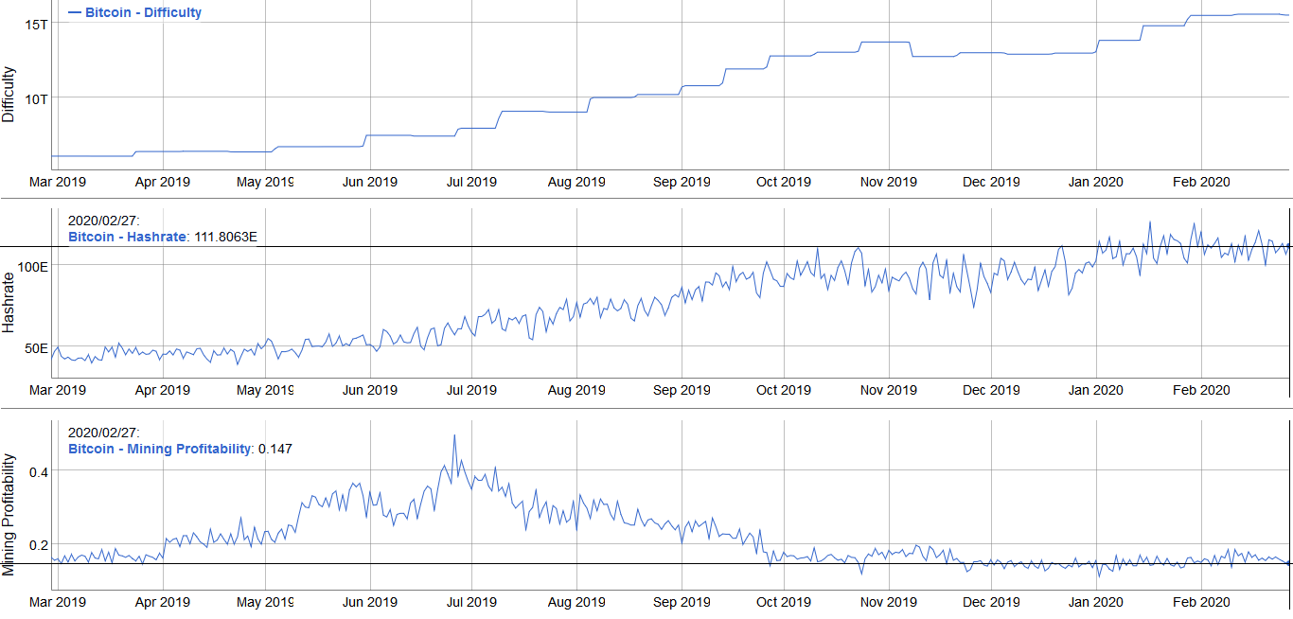Choose Sep 2019 on the Mining Profitability axis
Image resolution: width=1293 pixels, height=619 pixels.
(x=682, y=602)
